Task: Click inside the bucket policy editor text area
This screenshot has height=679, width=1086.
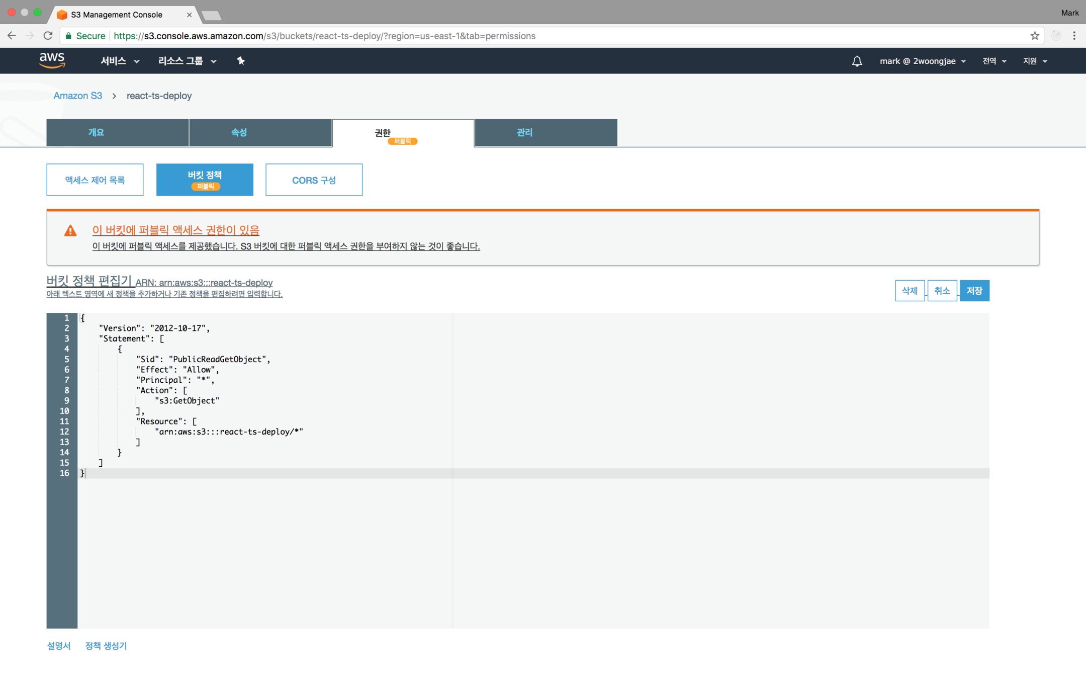Action: point(503,528)
